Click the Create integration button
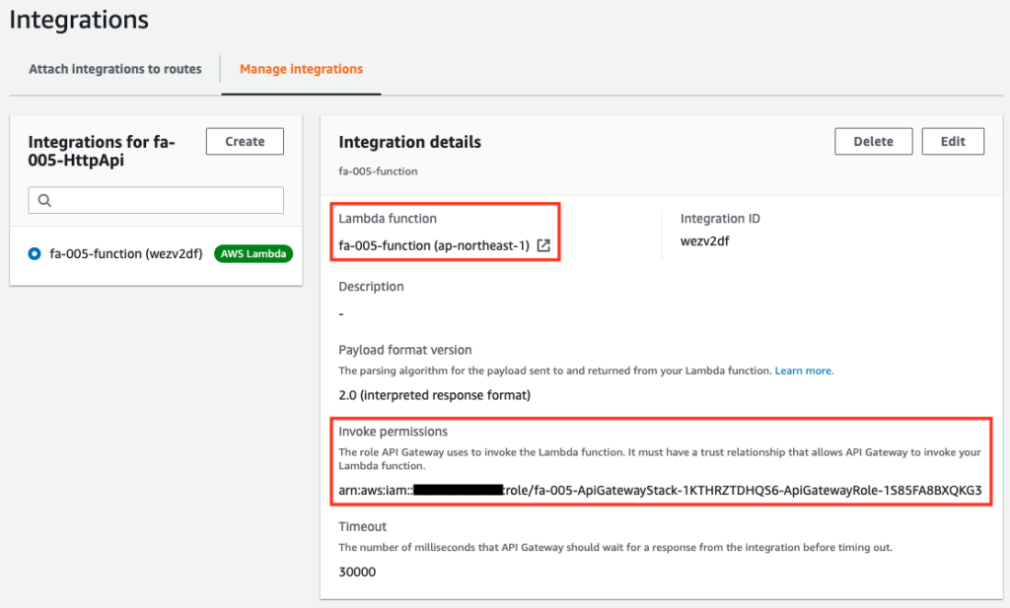The width and height of the screenshot is (1010, 608). (245, 142)
